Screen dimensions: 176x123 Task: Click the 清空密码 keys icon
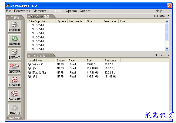coord(15,68)
